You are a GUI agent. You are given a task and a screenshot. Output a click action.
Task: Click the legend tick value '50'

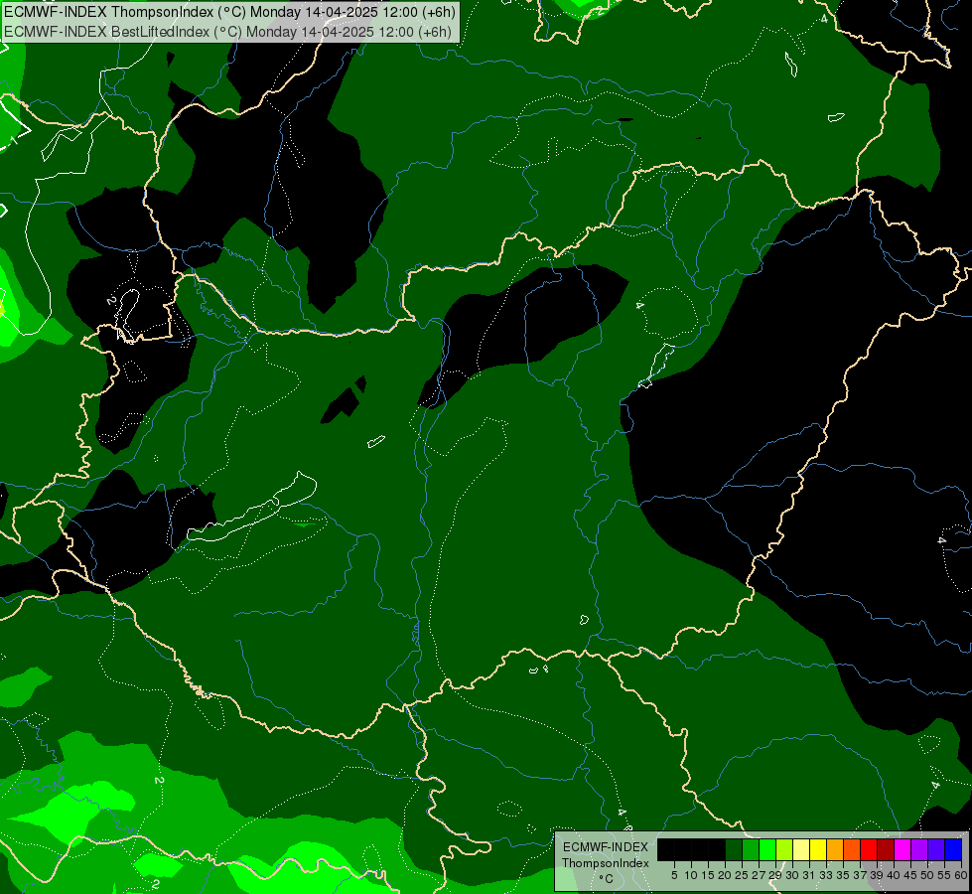[x=926, y=875]
